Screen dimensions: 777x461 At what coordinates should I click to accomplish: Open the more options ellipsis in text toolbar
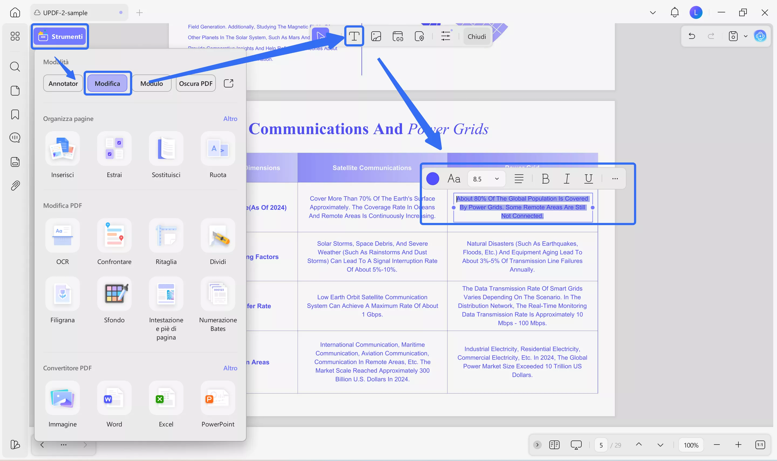pyautogui.click(x=615, y=178)
